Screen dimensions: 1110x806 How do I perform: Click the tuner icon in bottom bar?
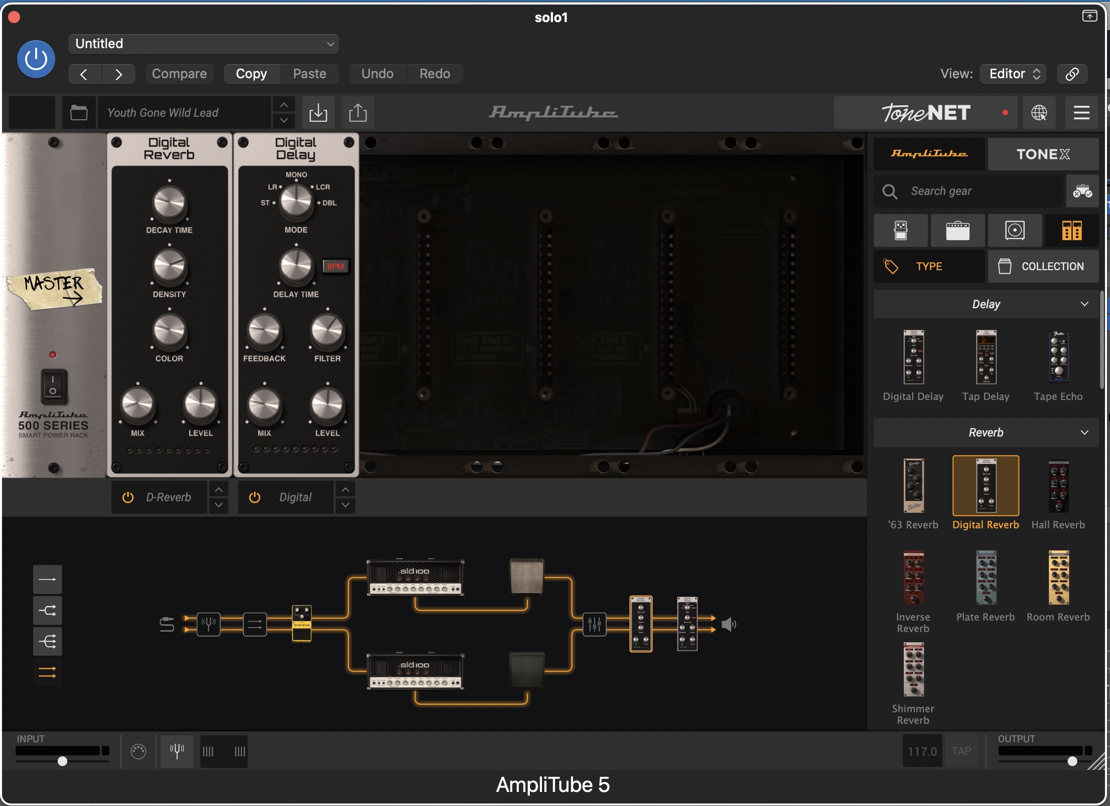[x=177, y=751]
